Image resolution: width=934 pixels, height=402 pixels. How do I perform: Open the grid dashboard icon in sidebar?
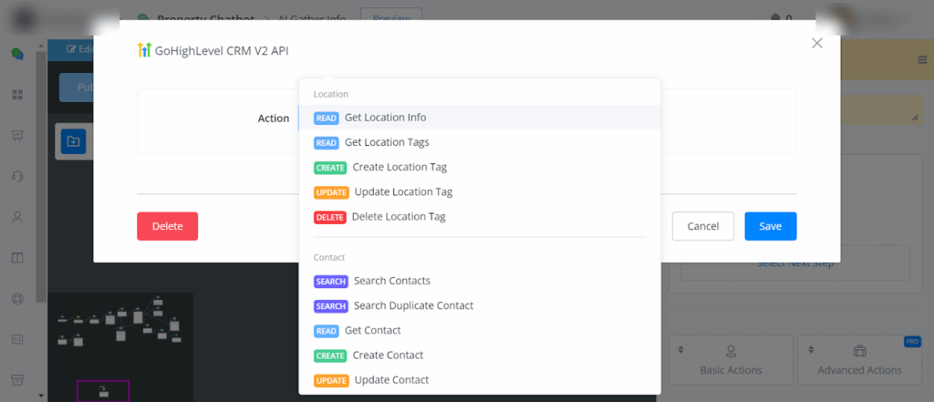point(16,95)
